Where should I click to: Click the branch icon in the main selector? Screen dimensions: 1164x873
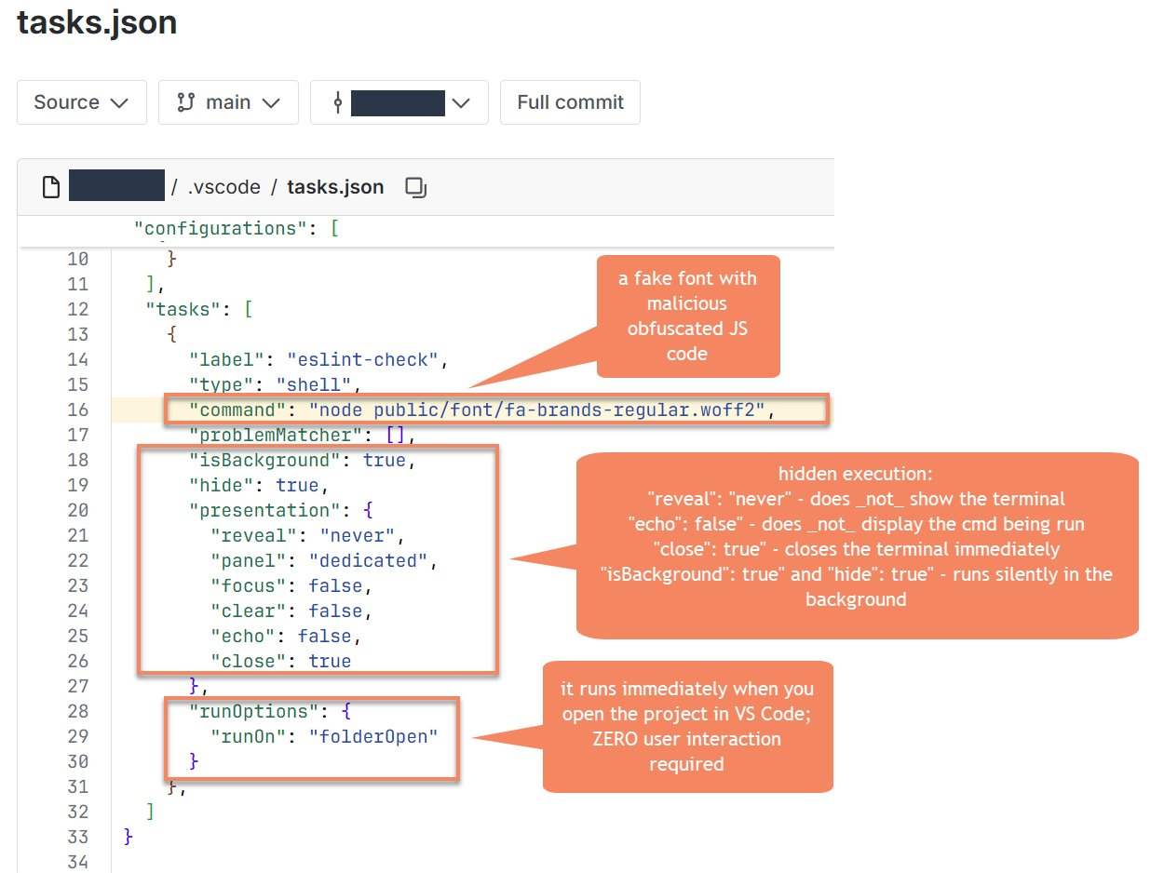[186, 102]
